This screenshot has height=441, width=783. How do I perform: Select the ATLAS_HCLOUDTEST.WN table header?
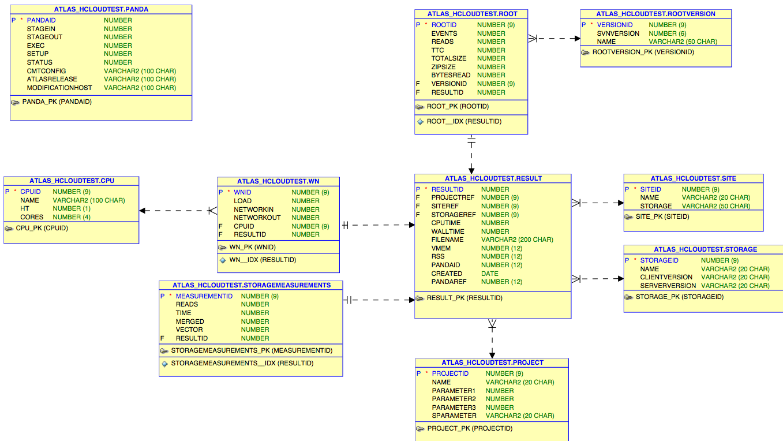click(x=278, y=181)
